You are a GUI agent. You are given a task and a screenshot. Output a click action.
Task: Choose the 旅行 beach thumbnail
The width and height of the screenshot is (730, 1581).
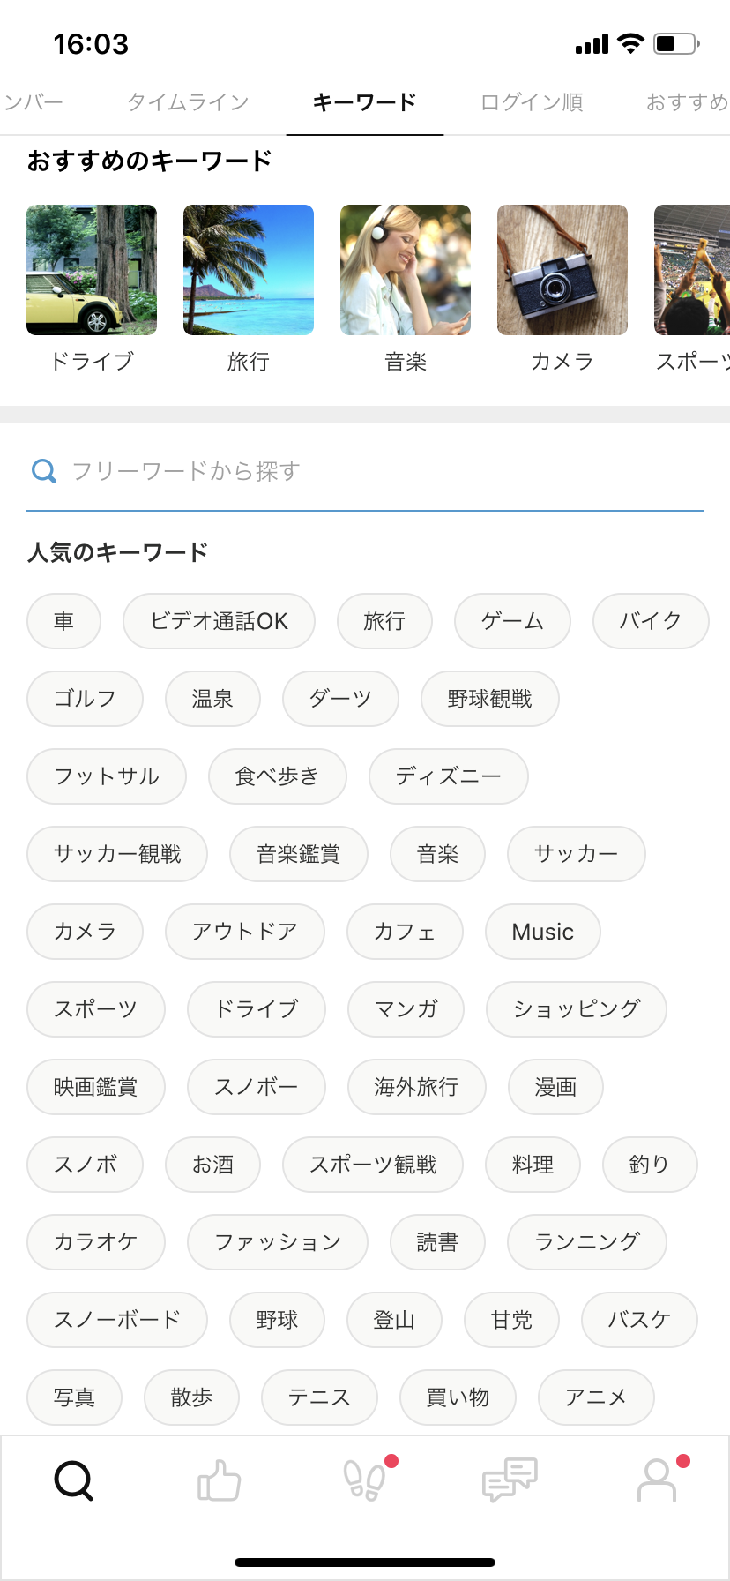249,270
